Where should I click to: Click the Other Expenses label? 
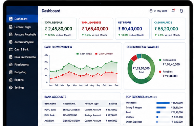point(134,122)
